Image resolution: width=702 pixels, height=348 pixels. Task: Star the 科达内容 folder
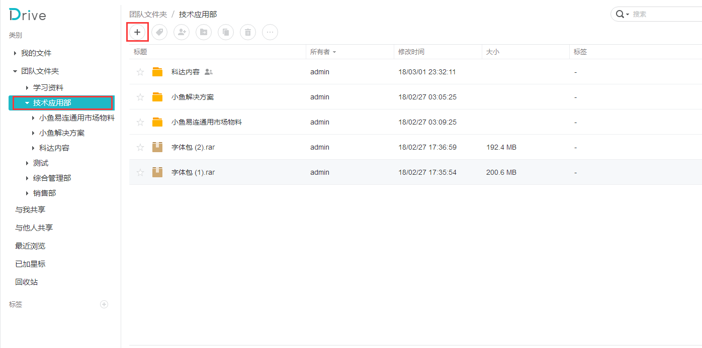[140, 72]
